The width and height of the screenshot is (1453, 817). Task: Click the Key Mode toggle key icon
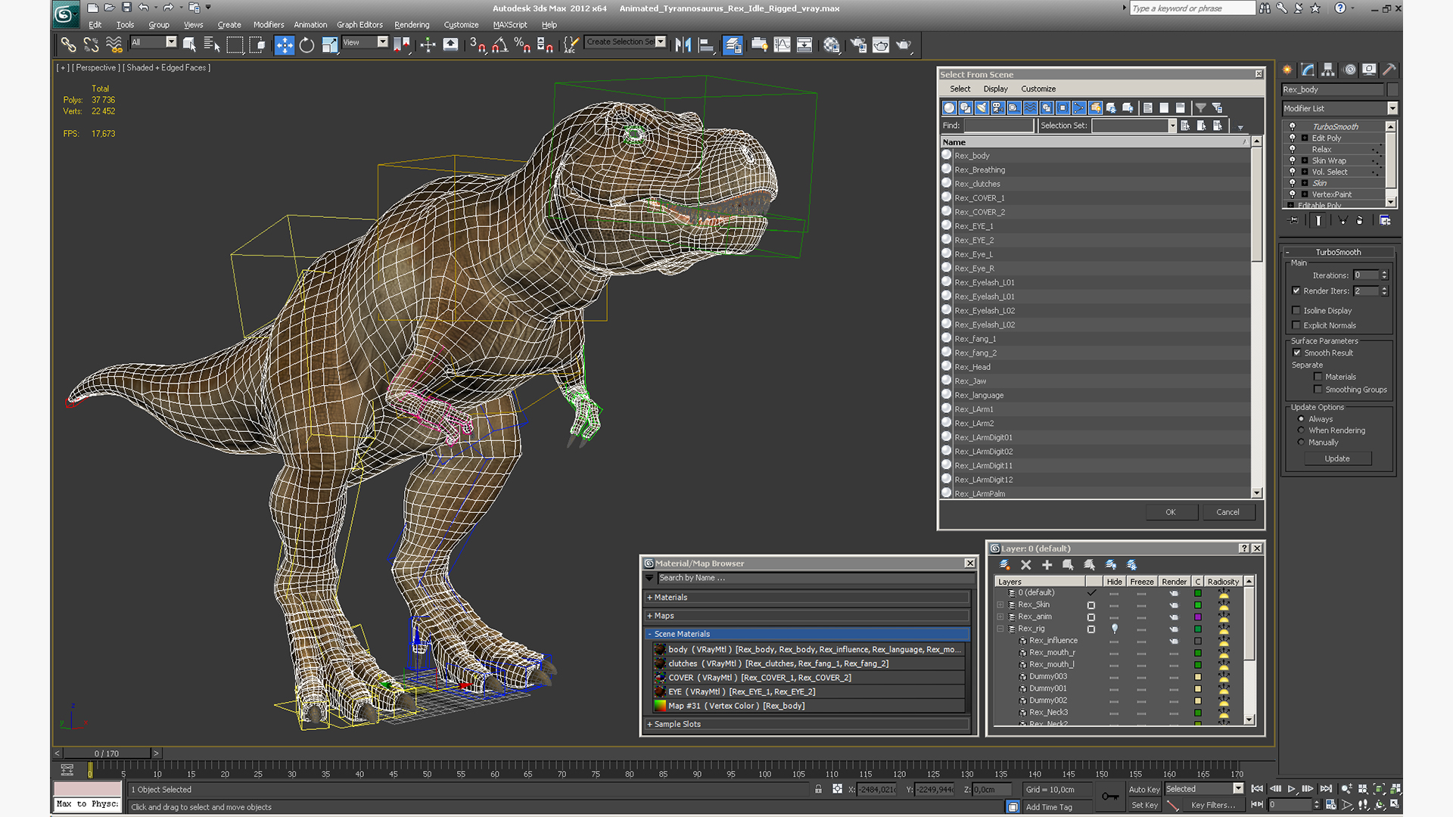1110,796
